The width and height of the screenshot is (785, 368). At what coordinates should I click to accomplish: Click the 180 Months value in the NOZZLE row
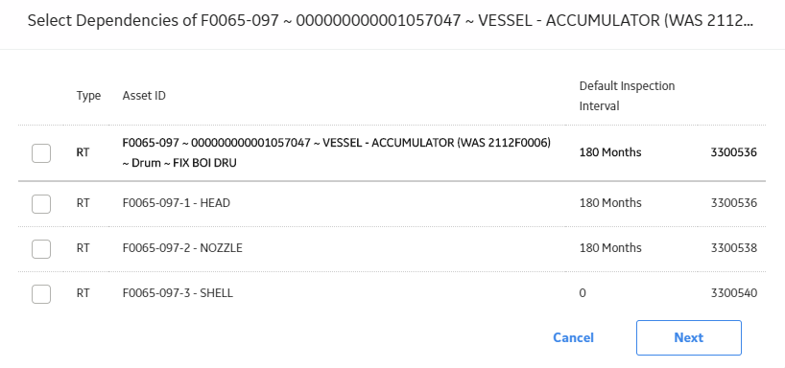coord(610,248)
